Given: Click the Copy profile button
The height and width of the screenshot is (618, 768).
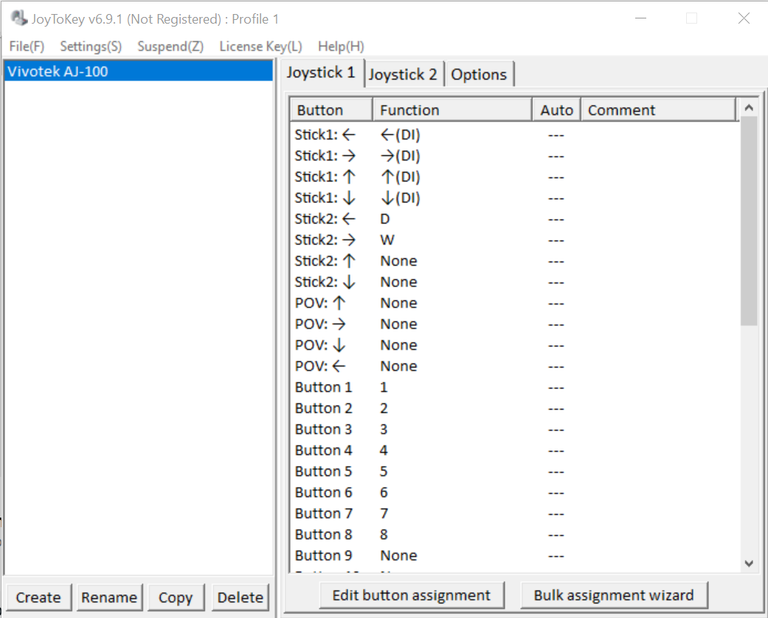Looking at the screenshot, I should click(176, 597).
